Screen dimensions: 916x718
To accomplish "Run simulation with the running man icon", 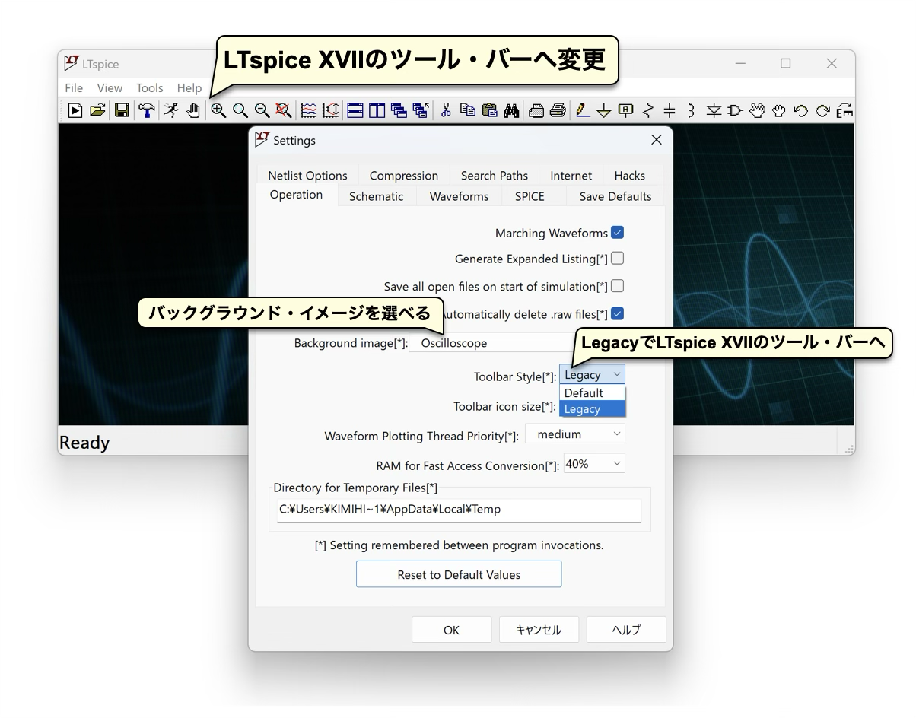I will tap(170, 110).
